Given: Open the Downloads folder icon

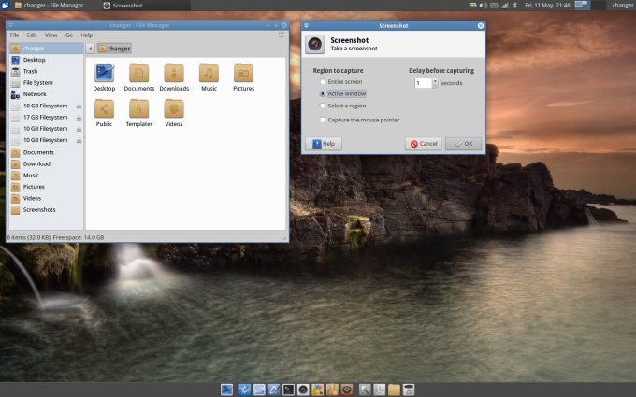Looking at the screenshot, I should pyautogui.click(x=174, y=73).
